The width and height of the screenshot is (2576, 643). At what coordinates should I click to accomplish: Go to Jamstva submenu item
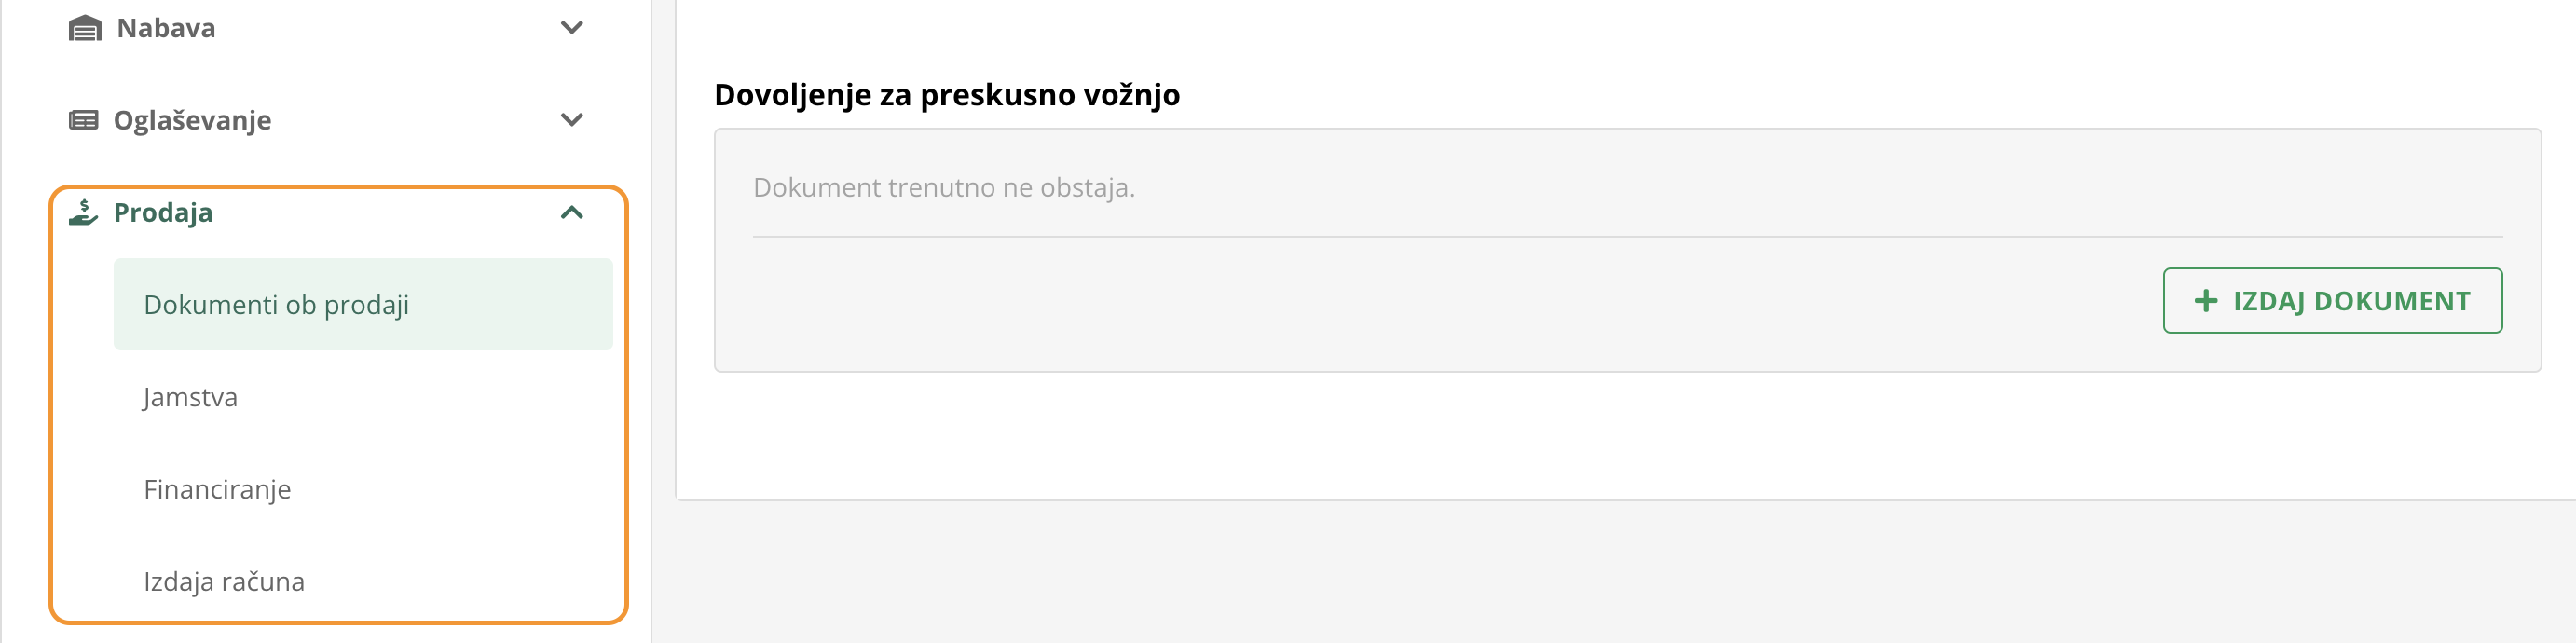tap(190, 397)
